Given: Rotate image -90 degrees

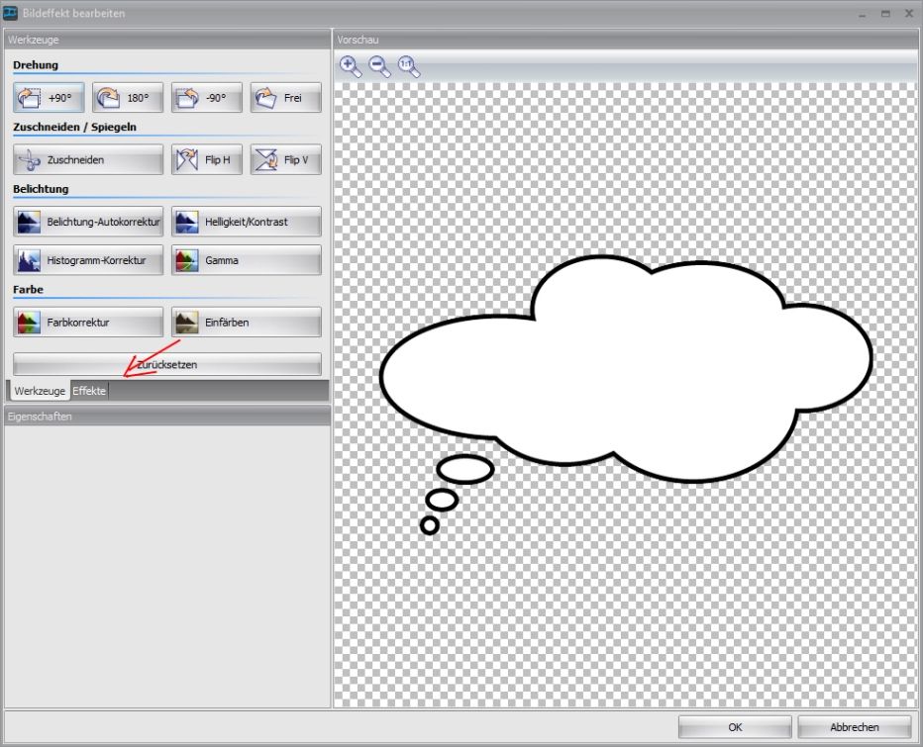Looking at the screenshot, I should [206, 98].
